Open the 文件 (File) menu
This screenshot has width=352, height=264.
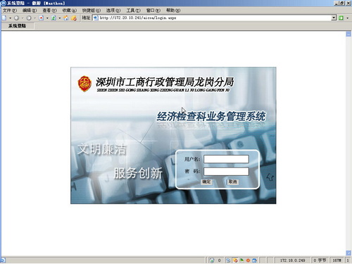pyautogui.click(x=10, y=11)
